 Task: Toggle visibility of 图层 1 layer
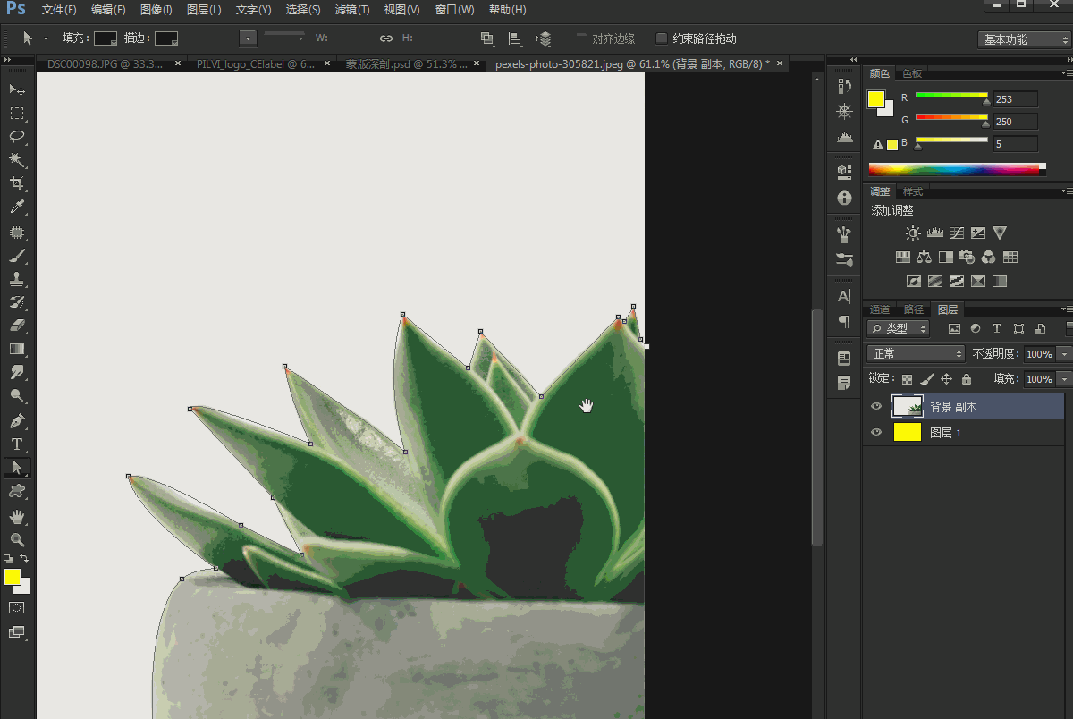coord(876,433)
